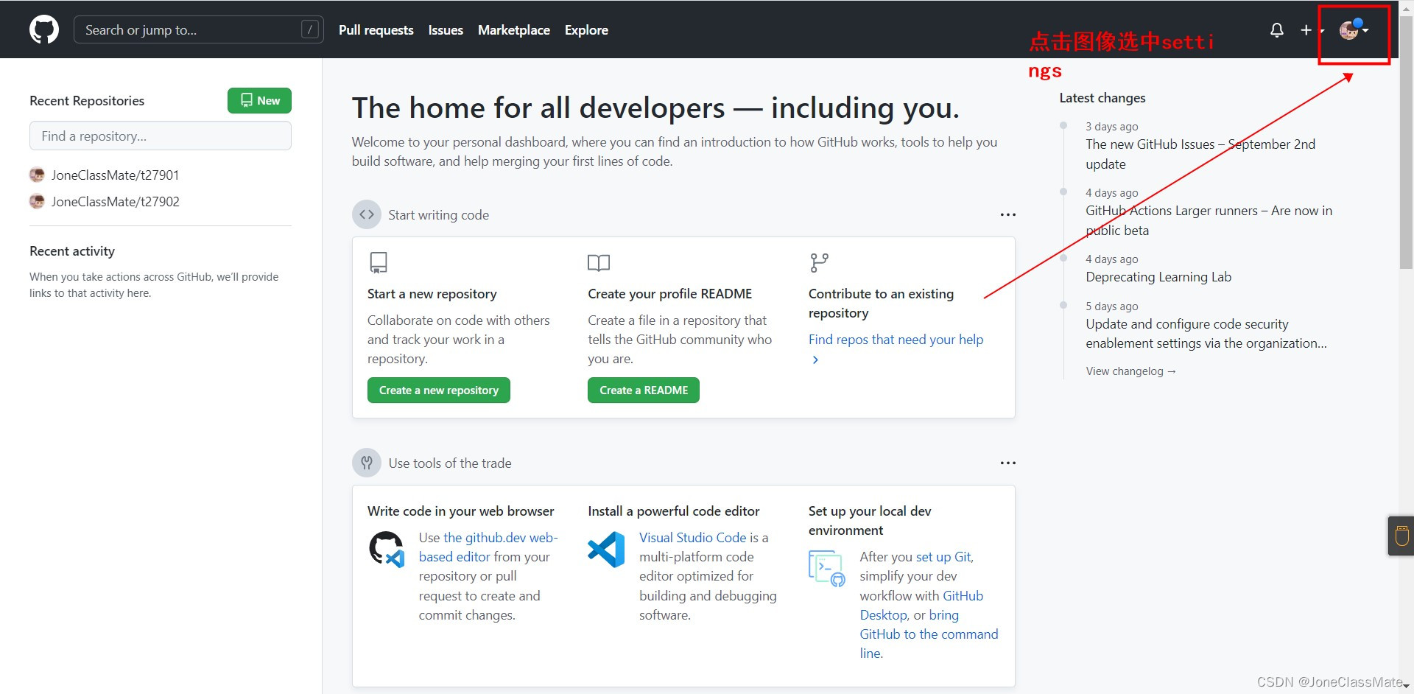The height and width of the screenshot is (694, 1414).
Task: Click Create a new repository button
Action: pos(439,390)
